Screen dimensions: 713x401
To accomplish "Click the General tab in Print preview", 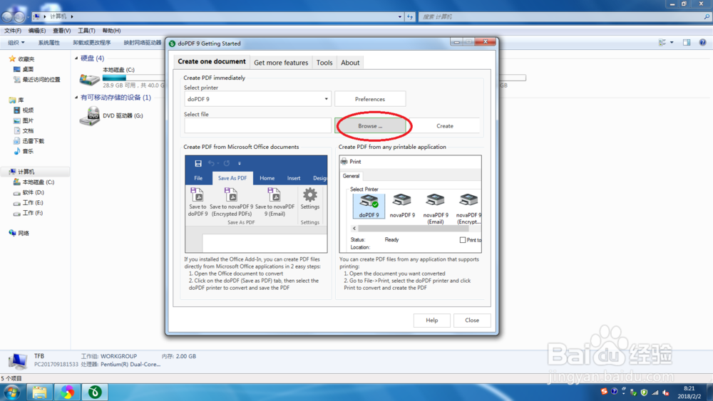I will (x=351, y=176).
